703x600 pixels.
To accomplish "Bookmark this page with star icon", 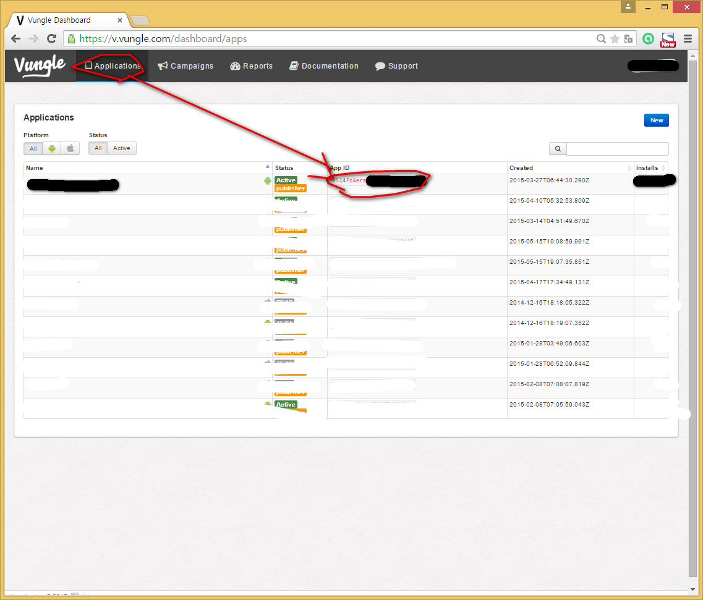I will 615,39.
